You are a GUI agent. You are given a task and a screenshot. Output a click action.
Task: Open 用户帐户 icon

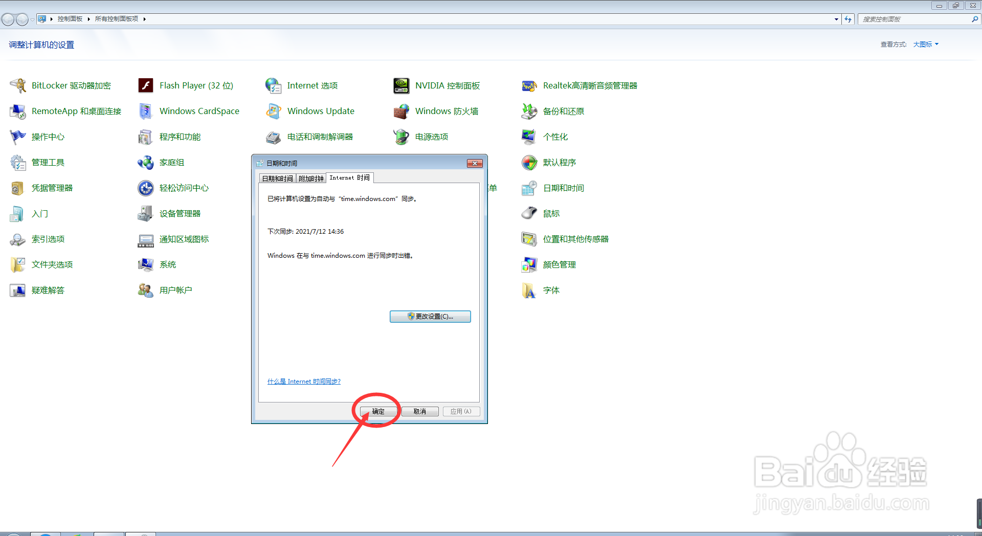click(146, 290)
